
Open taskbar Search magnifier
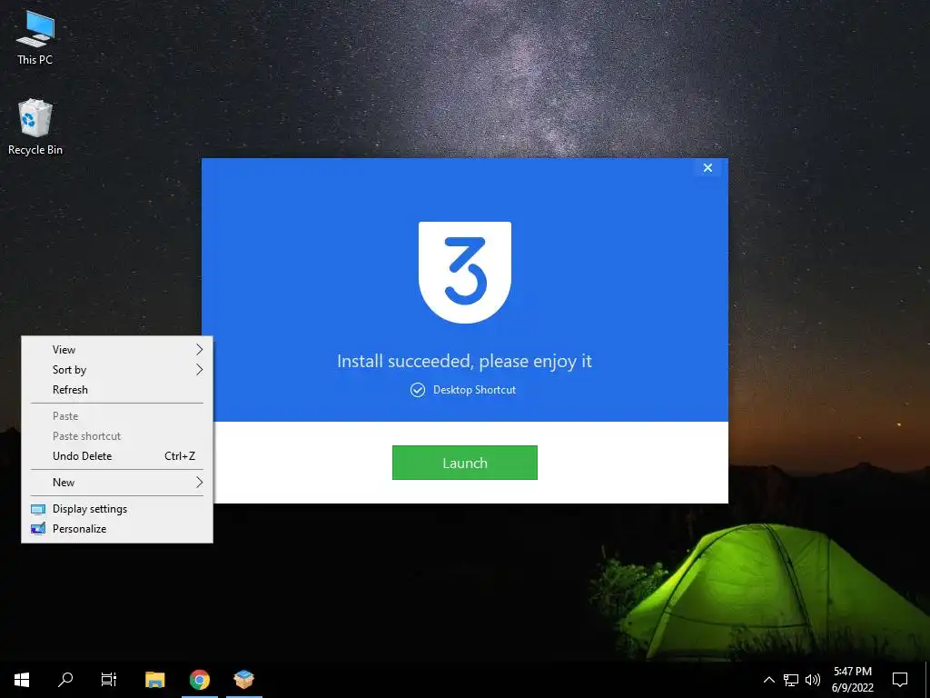pyautogui.click(x=65, y=680)
